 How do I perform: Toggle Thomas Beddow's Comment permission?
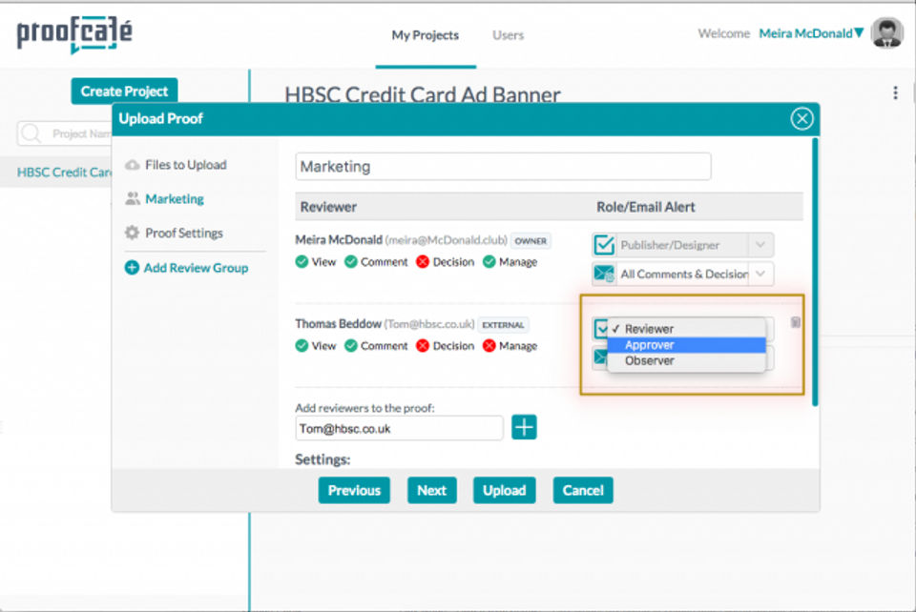[x=350, y=346]
